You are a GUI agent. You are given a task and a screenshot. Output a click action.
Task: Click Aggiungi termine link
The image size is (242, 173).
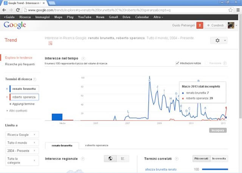point(22,104)
